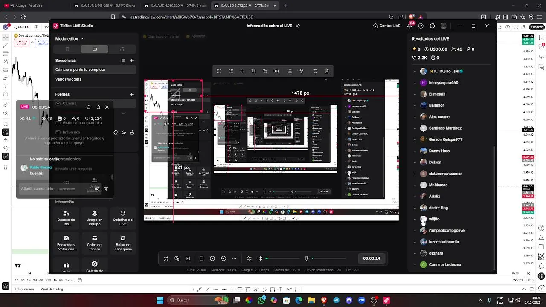
Task: Open Cofre del tesoro tile
Action: point(95,243)
